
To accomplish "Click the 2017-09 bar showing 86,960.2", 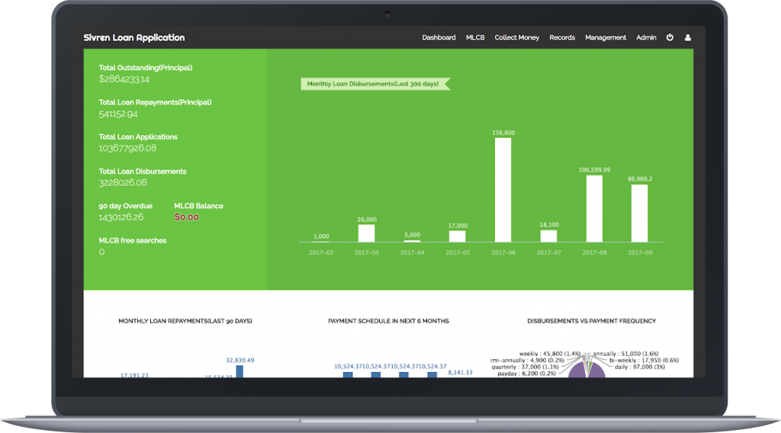I will pyautogui.click(x=639, y=213).
